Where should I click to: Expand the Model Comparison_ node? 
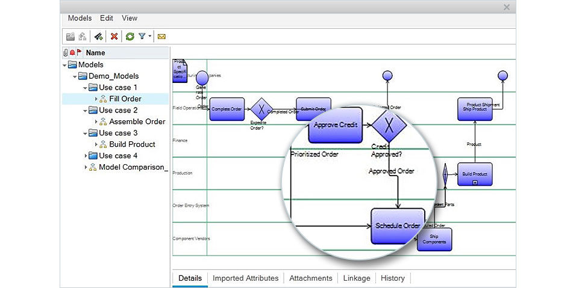click(x=85, y=167)
